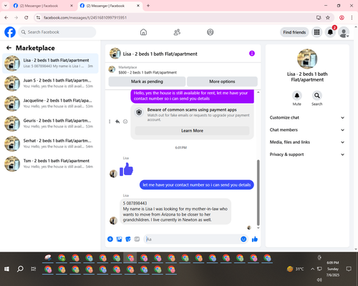Image resolution: width=358 pixels, height=286 pixels.
Task: Open the install/cast icon in address bar
Action: (319, 18)
